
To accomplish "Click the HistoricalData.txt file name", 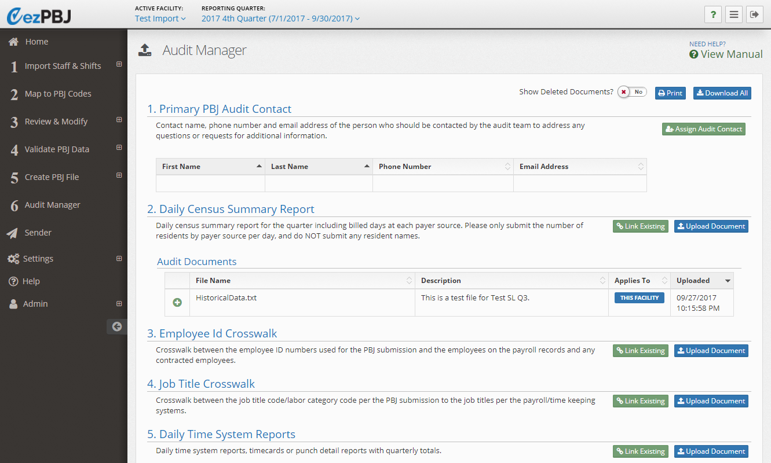I will click(x=226, y=298).
